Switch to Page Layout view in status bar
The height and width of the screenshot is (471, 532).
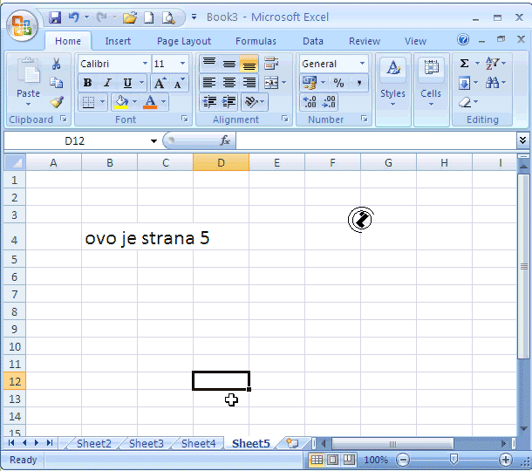pyautogui.click(x=333, y=460)
